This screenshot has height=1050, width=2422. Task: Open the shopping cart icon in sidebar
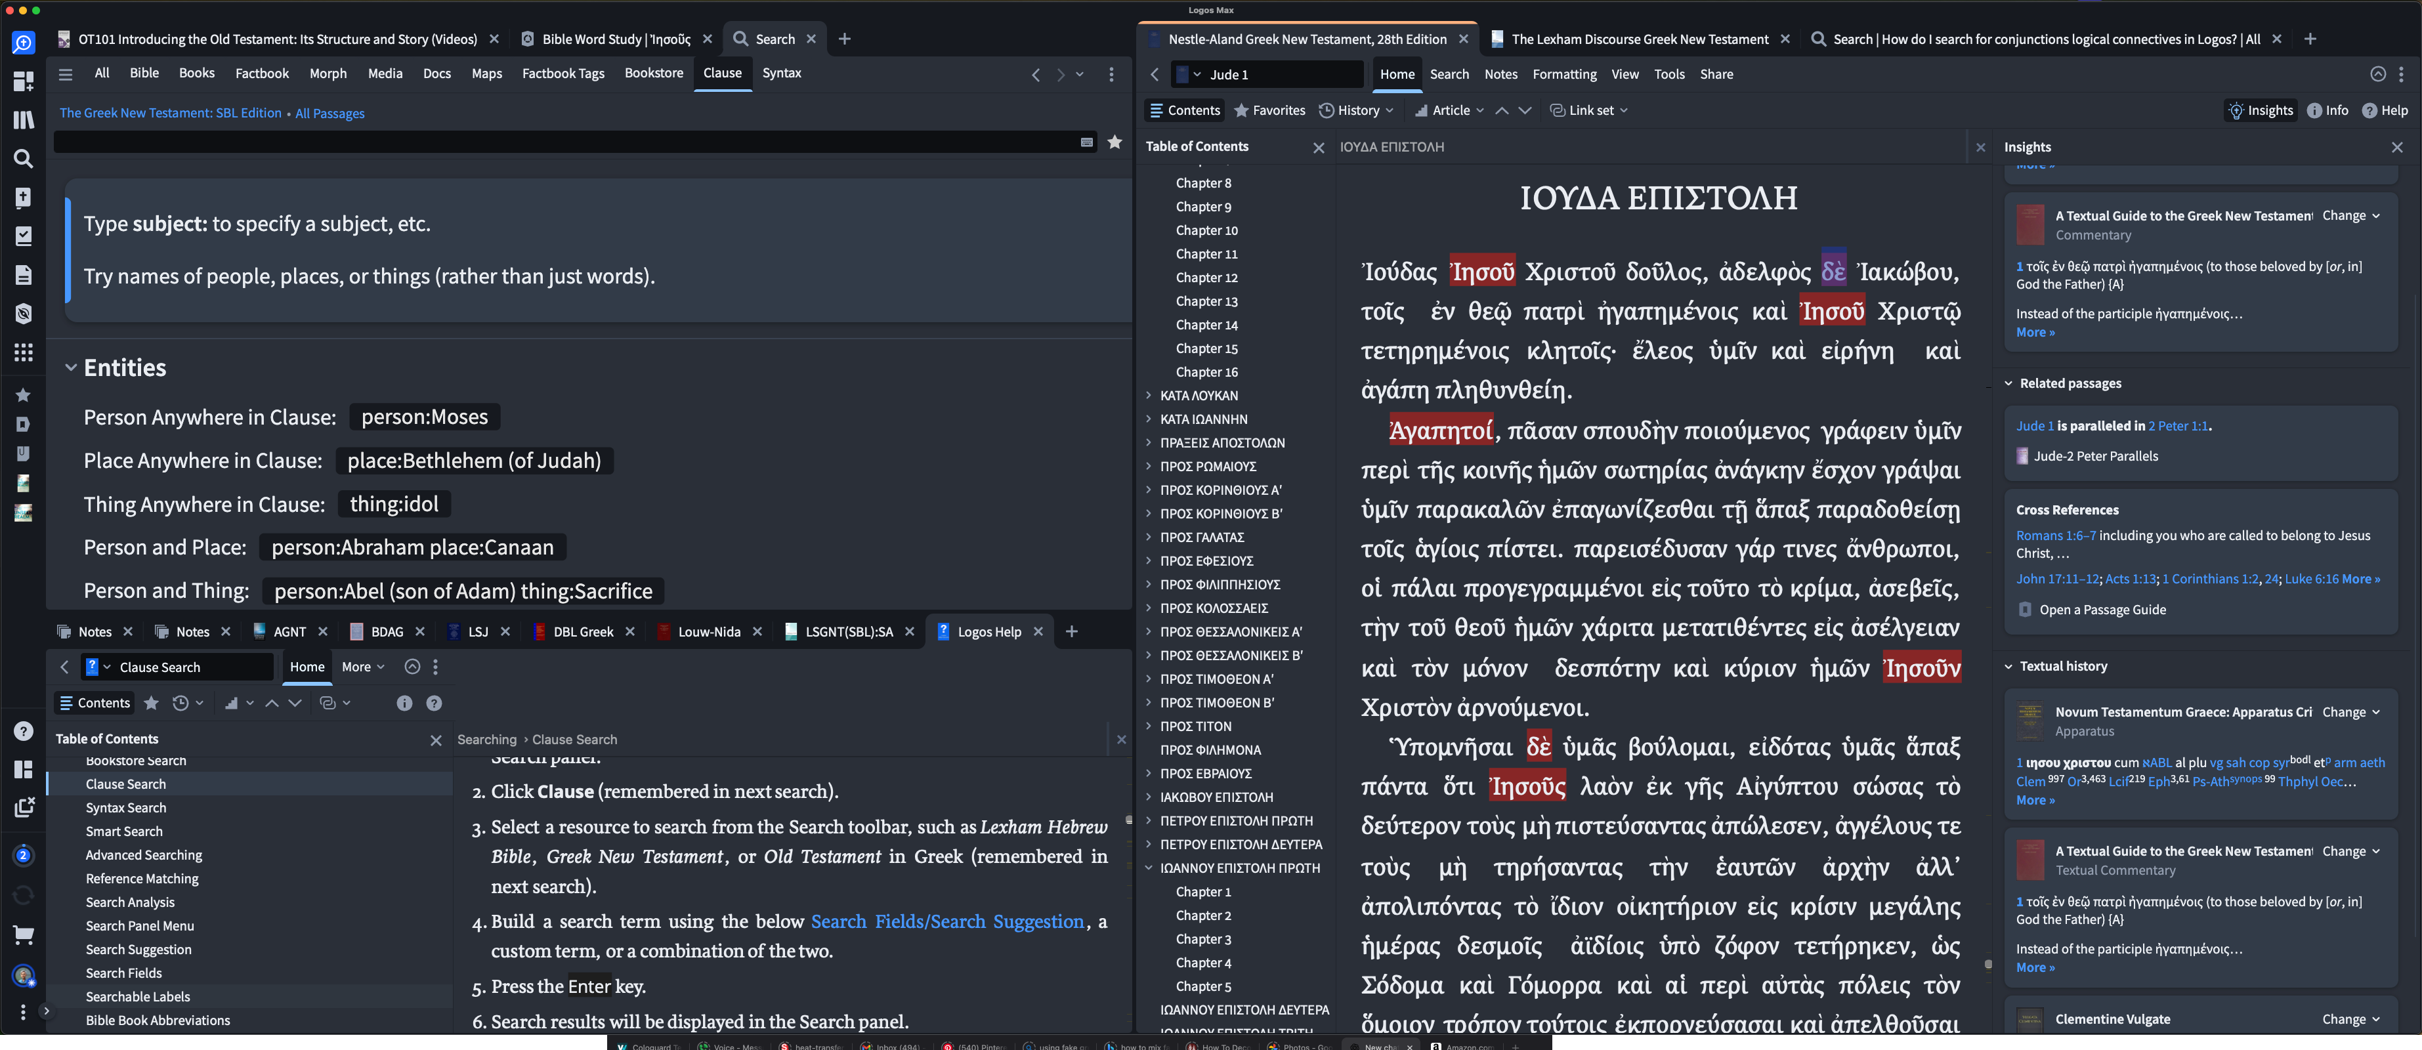(24, 934)
